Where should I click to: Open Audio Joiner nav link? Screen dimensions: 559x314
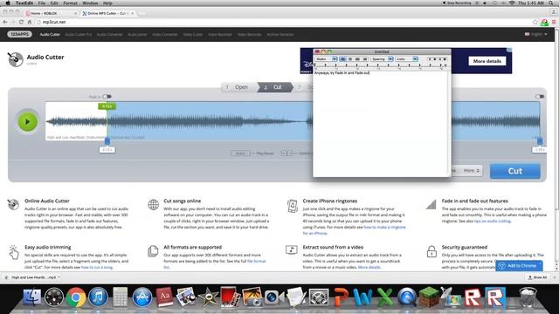tap(137, 35)
